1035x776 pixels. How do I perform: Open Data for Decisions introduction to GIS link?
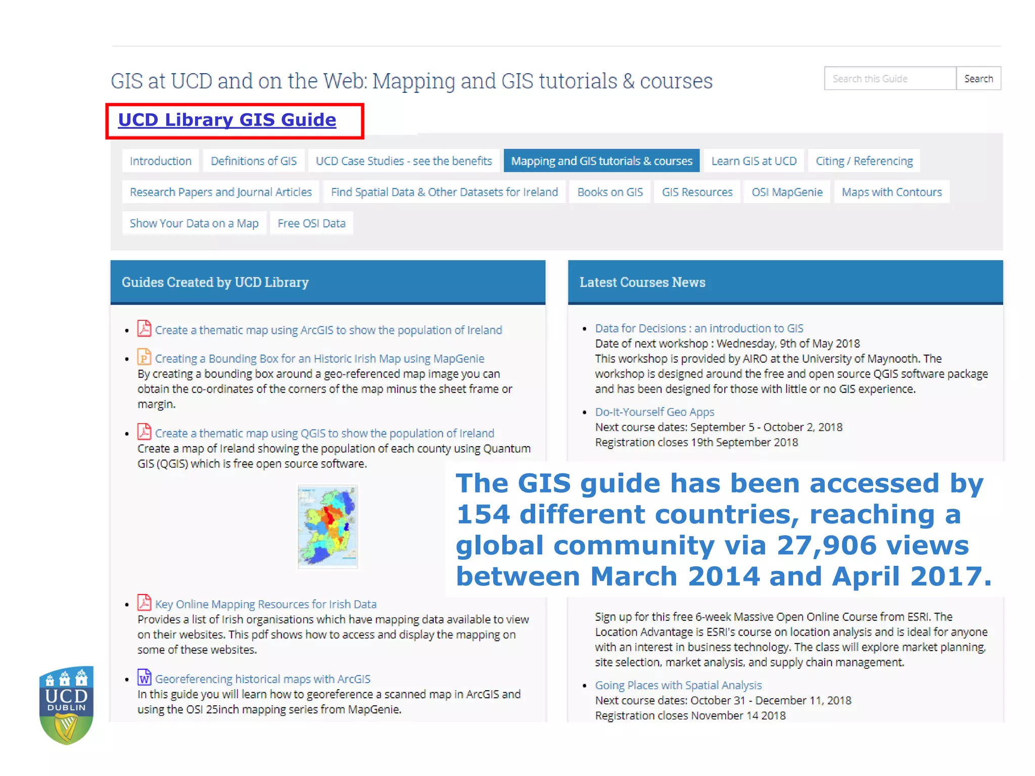(x=699, y=328)
